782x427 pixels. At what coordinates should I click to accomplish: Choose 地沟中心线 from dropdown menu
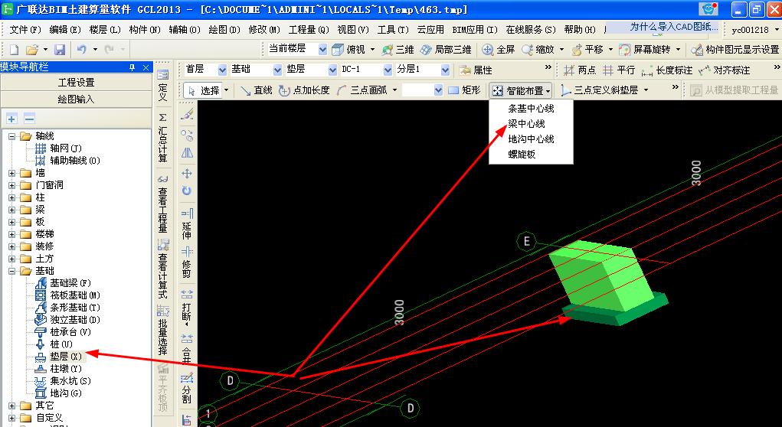pyautogui.click(x=531, y=139)
